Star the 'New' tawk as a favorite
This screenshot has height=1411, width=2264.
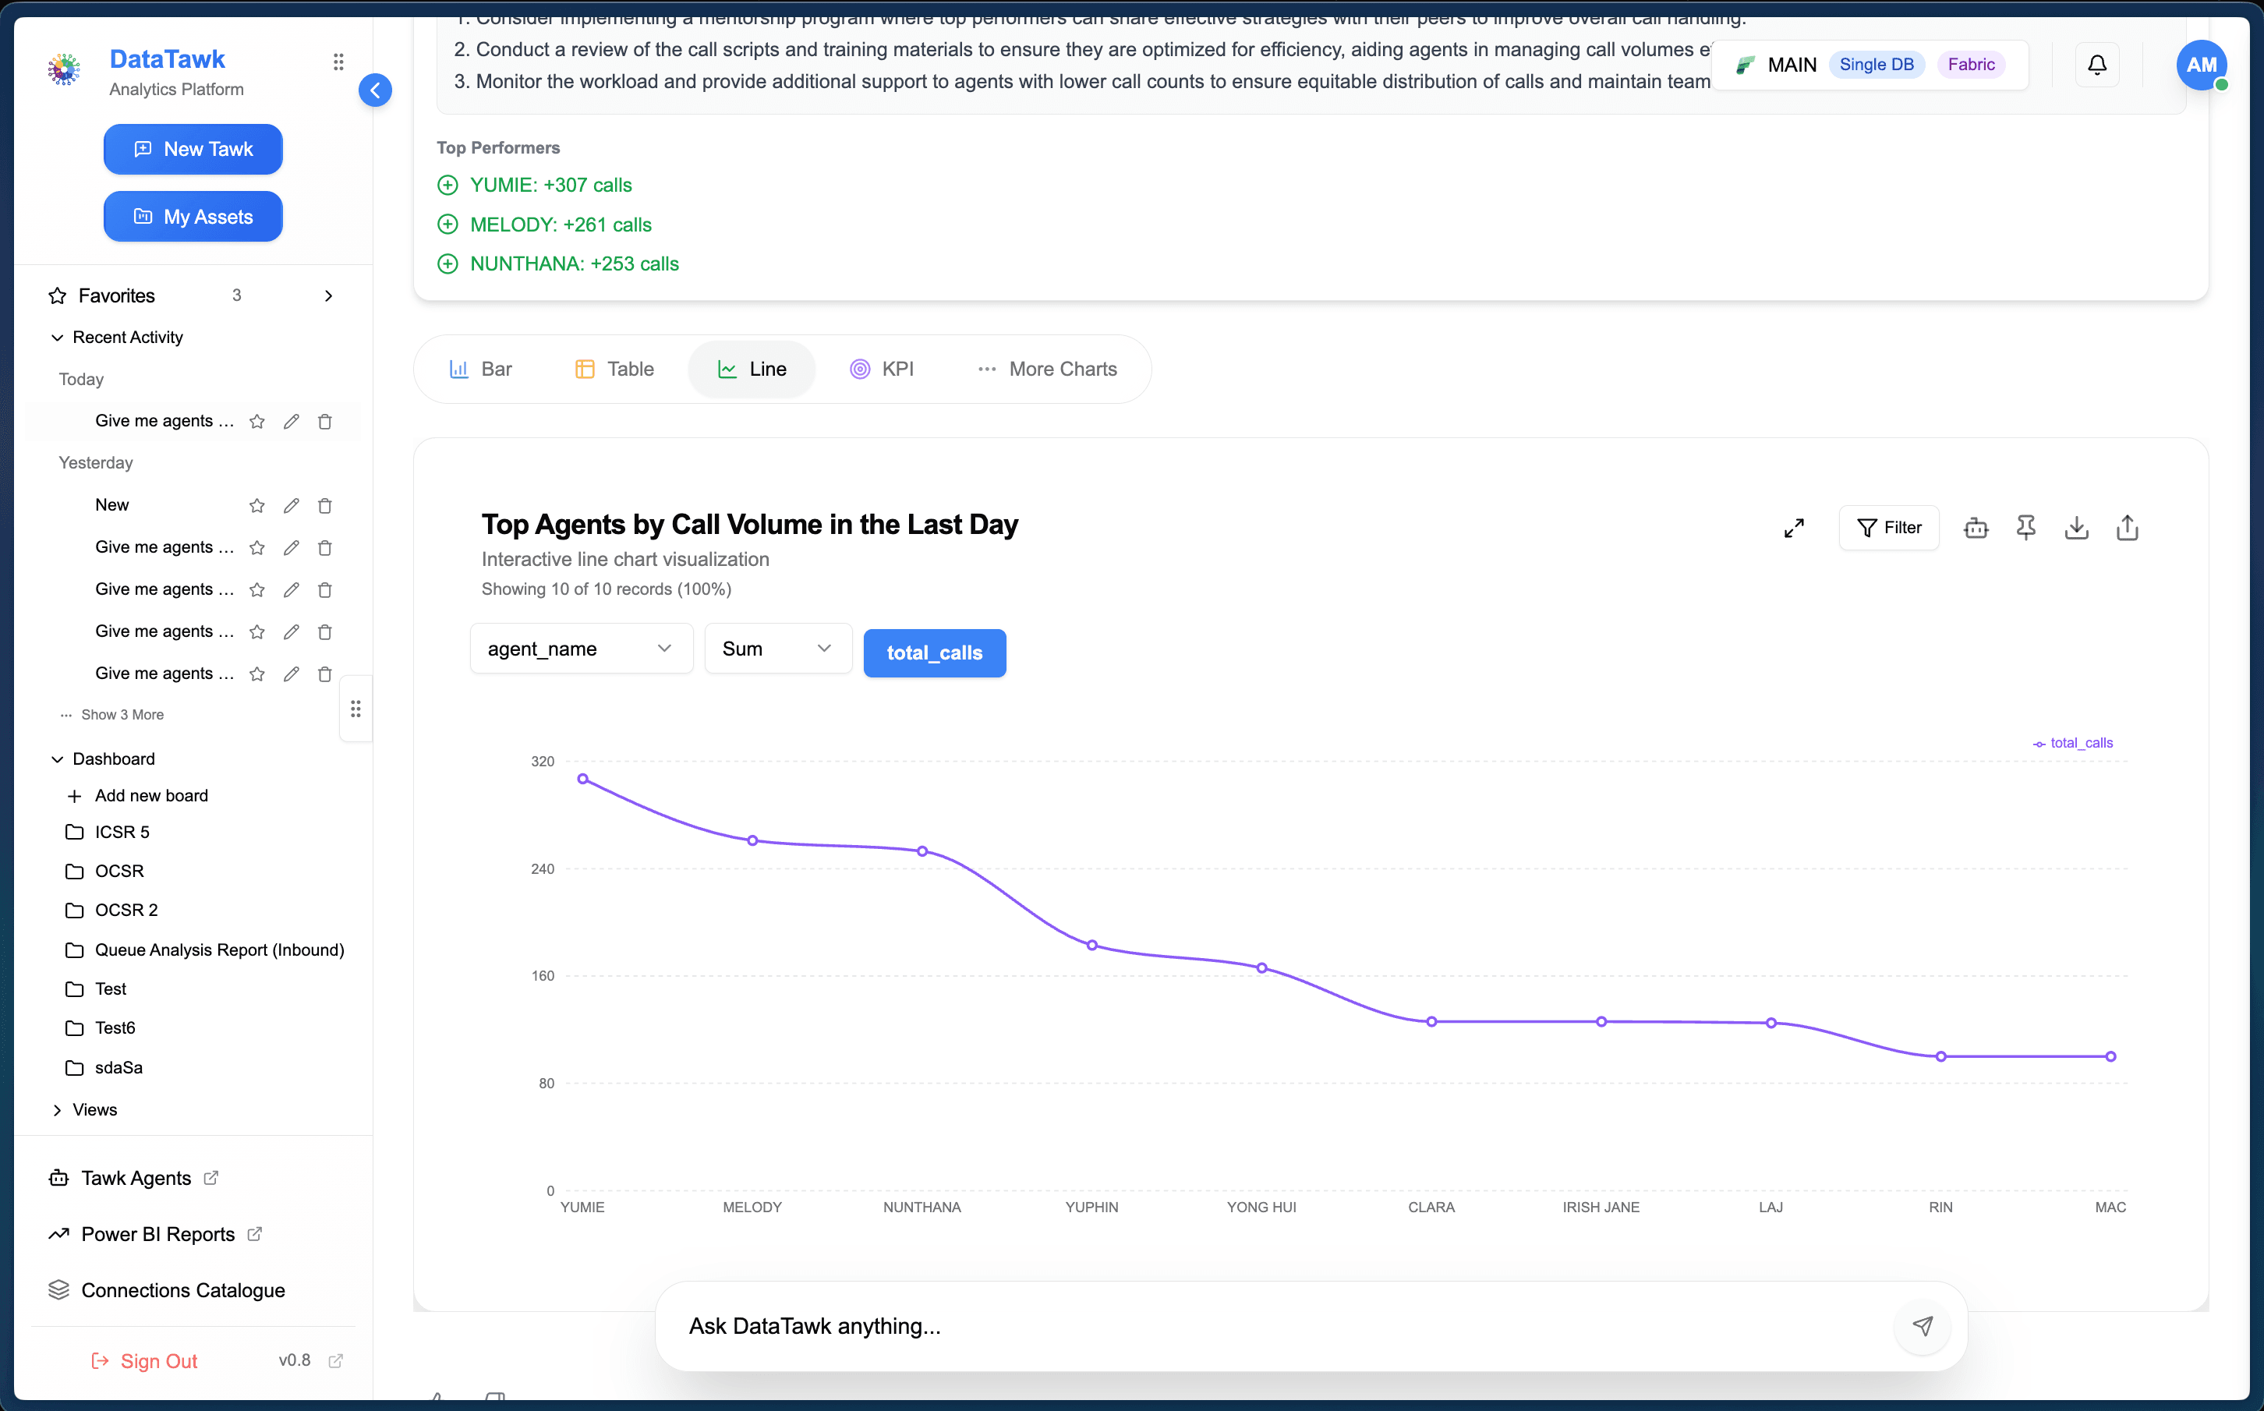coord(256,505)
